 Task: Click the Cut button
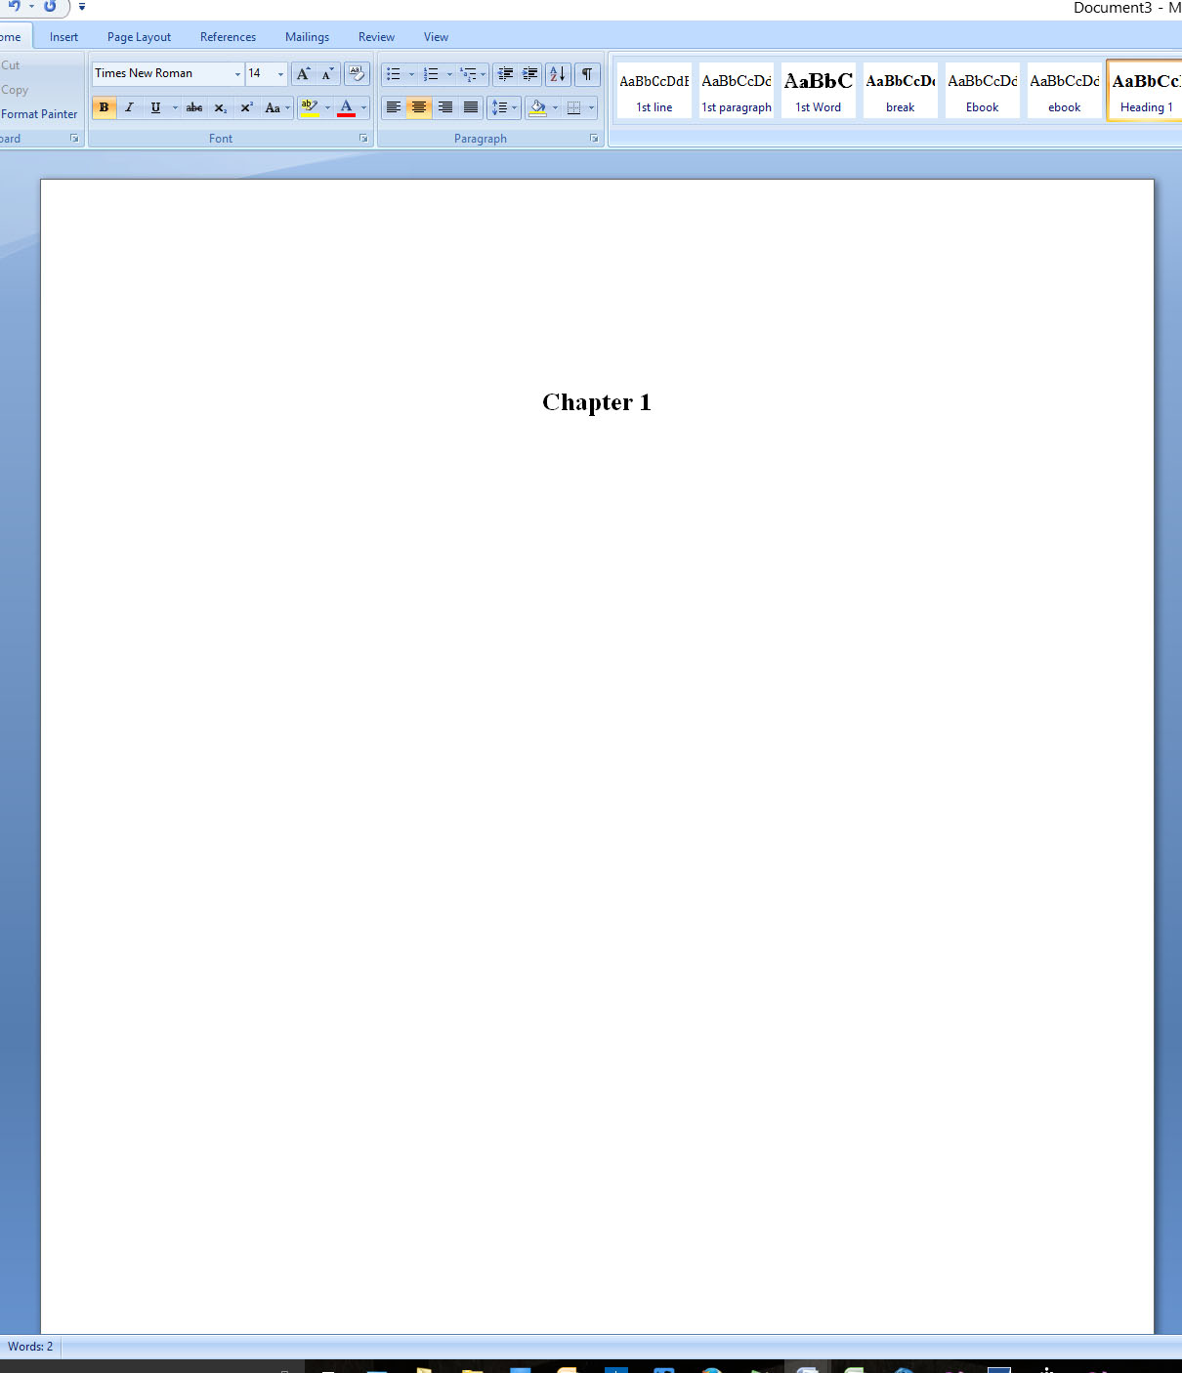11,65
